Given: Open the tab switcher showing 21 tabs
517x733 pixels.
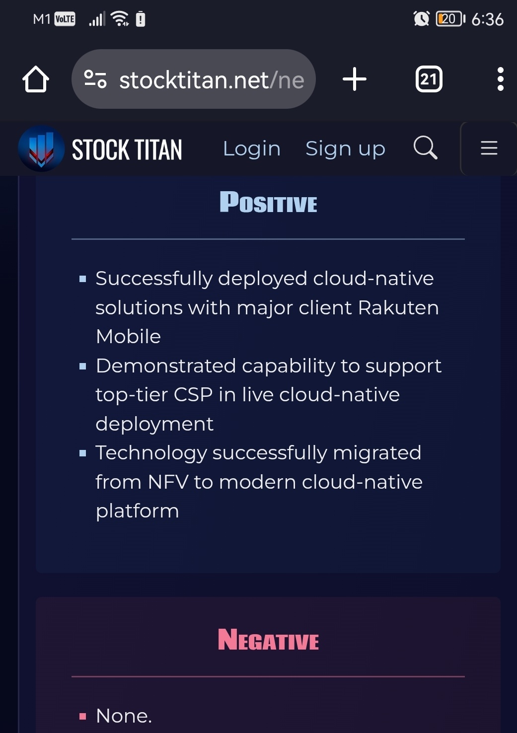Looking at the screenshot, I should (x=429, y=79).
